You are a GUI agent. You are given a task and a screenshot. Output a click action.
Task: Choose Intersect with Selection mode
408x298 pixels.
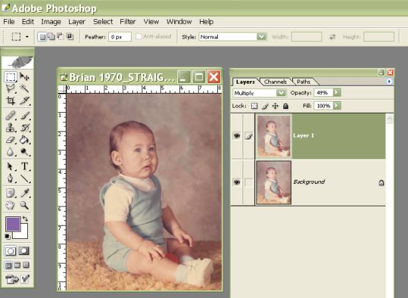pyautogui.click(x=70, y=37)
